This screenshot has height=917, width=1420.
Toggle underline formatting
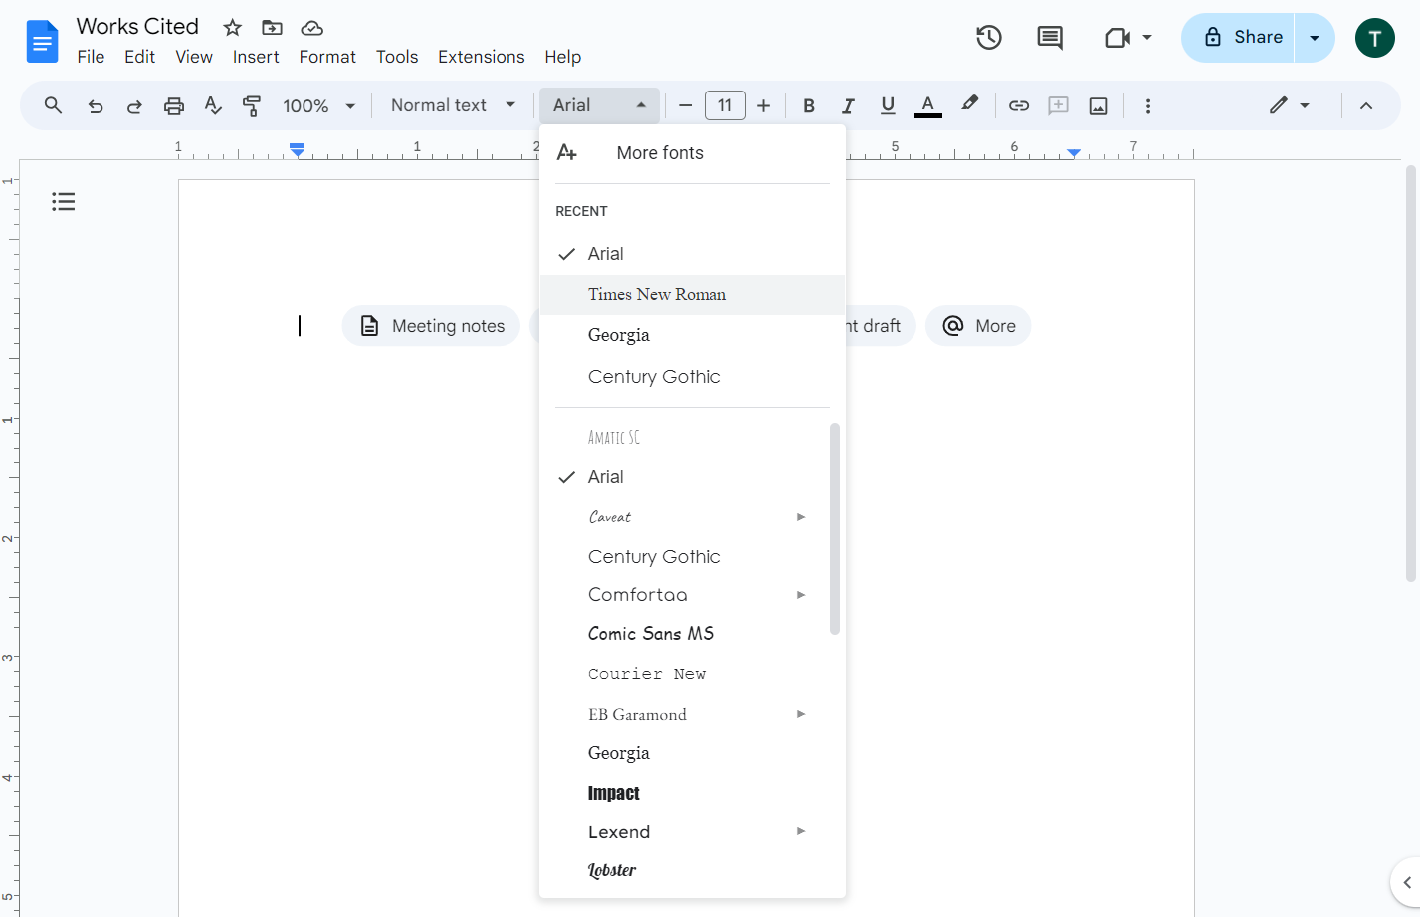point(888,105)
